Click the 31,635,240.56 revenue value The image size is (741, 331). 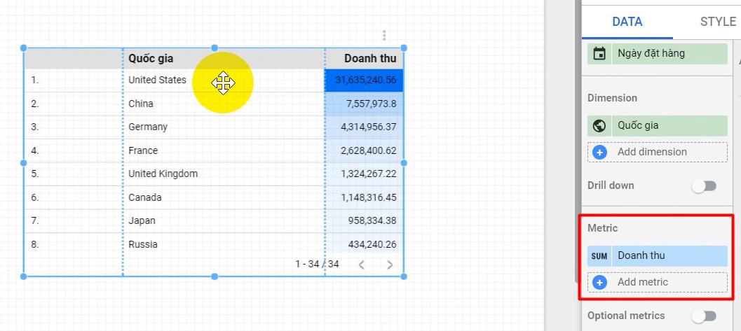[x=366, y=80]
